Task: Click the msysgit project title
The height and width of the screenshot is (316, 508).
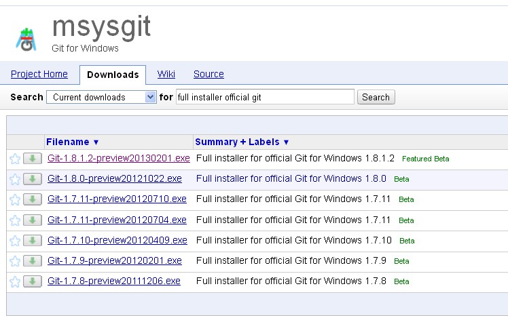Action: (101, 27)
